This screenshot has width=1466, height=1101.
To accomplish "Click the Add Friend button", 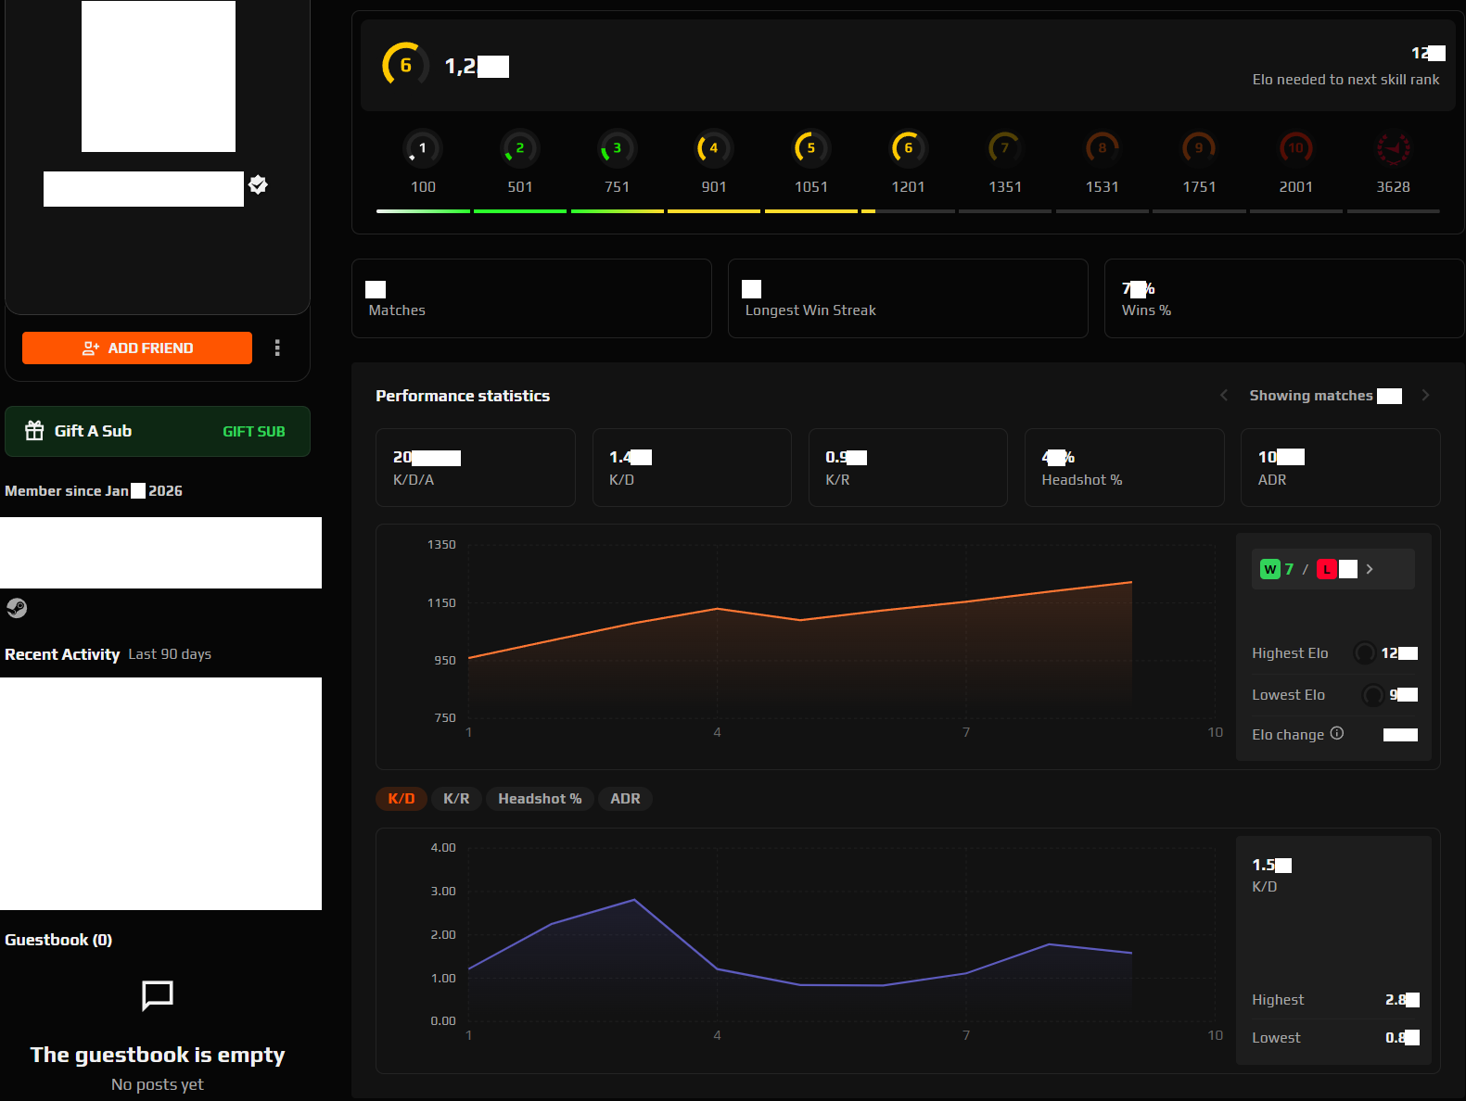I will coord(137,348).
